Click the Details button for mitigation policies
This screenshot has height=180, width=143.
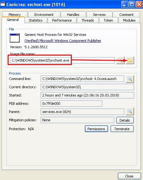click(125, 120)
